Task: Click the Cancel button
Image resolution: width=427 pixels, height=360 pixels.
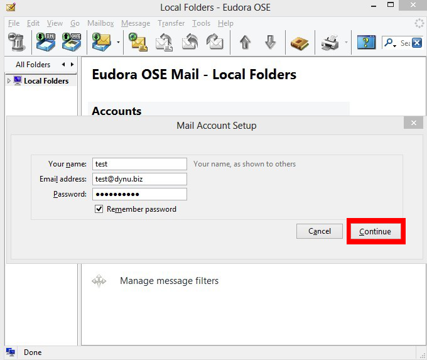Action: tap(320, 231)
